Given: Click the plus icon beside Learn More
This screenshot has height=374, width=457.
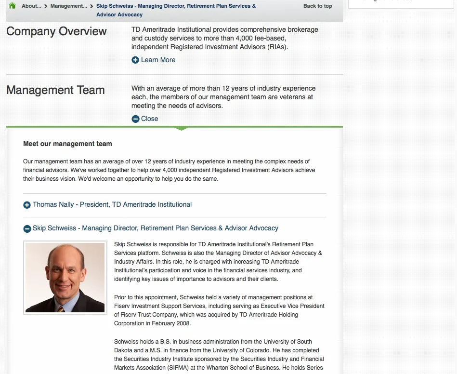Looking at the screenshot, I should (135, 60).
